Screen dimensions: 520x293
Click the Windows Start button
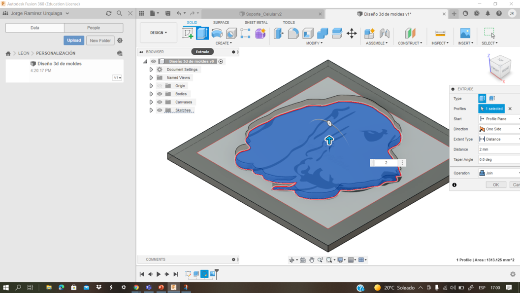click(x=5, y=288)
